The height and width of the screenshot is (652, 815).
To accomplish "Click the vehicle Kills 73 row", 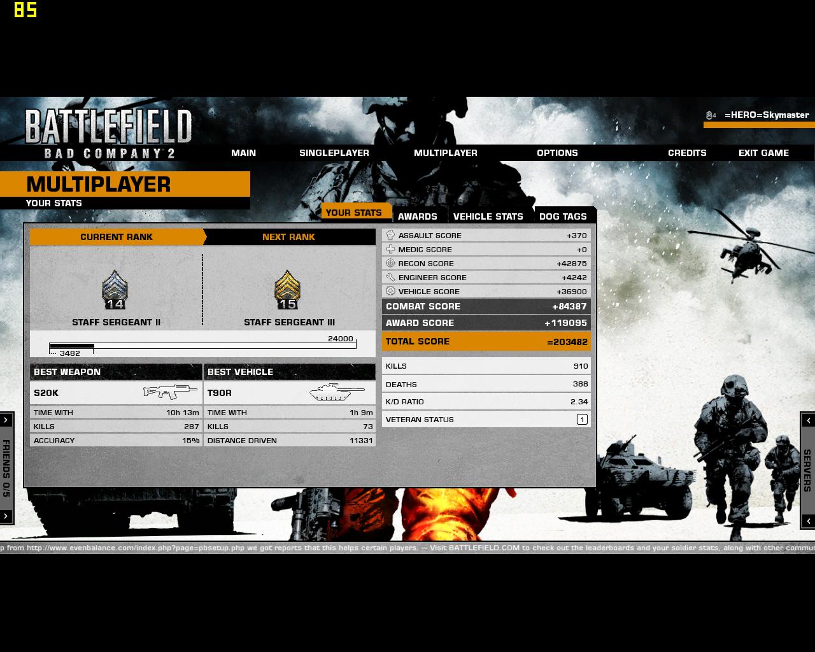I will [290, 427].
